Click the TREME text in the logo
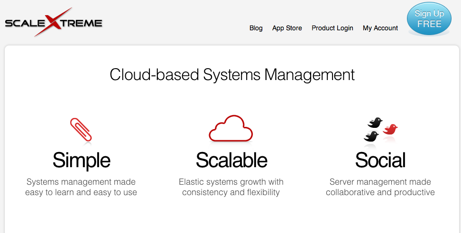The width and height of the screenshot is (461, 233). click(81, 23)
